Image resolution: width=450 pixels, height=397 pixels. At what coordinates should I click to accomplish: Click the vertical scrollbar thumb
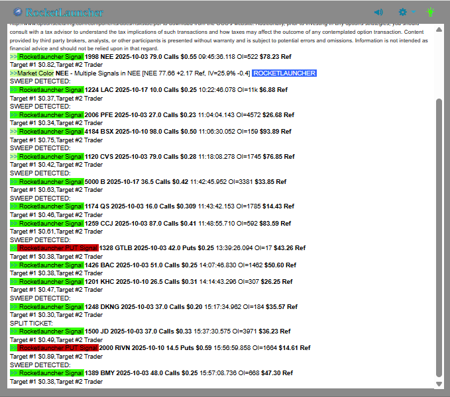(437, 238)
